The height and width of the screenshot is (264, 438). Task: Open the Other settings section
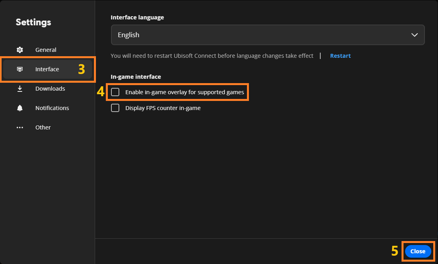click(43, 127)
